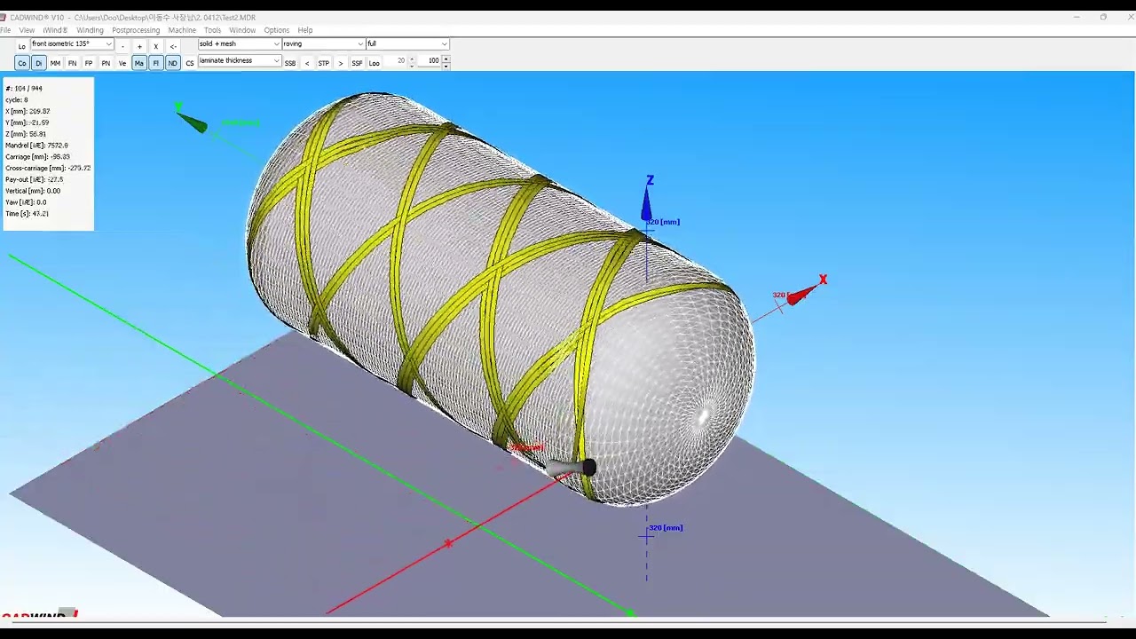Toggle the Fl button
The width and height of the screenshot is (1136, 639).
[156, 63]
